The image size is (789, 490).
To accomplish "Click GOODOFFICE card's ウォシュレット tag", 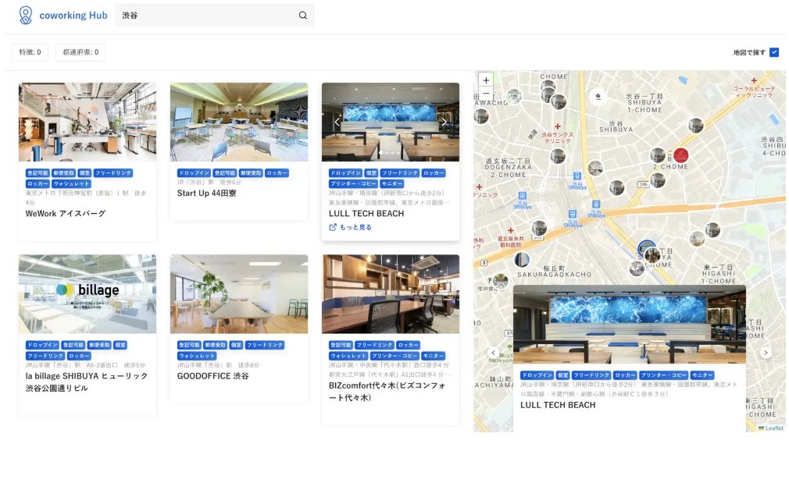I will coord(197,356).
